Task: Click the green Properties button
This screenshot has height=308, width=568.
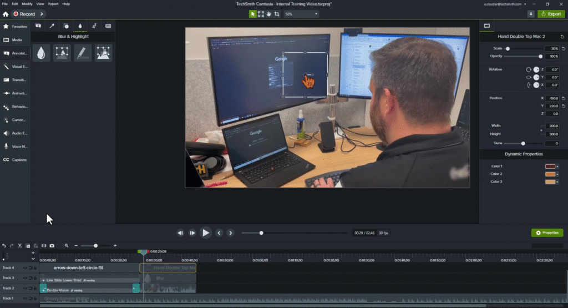Action: 547,233
